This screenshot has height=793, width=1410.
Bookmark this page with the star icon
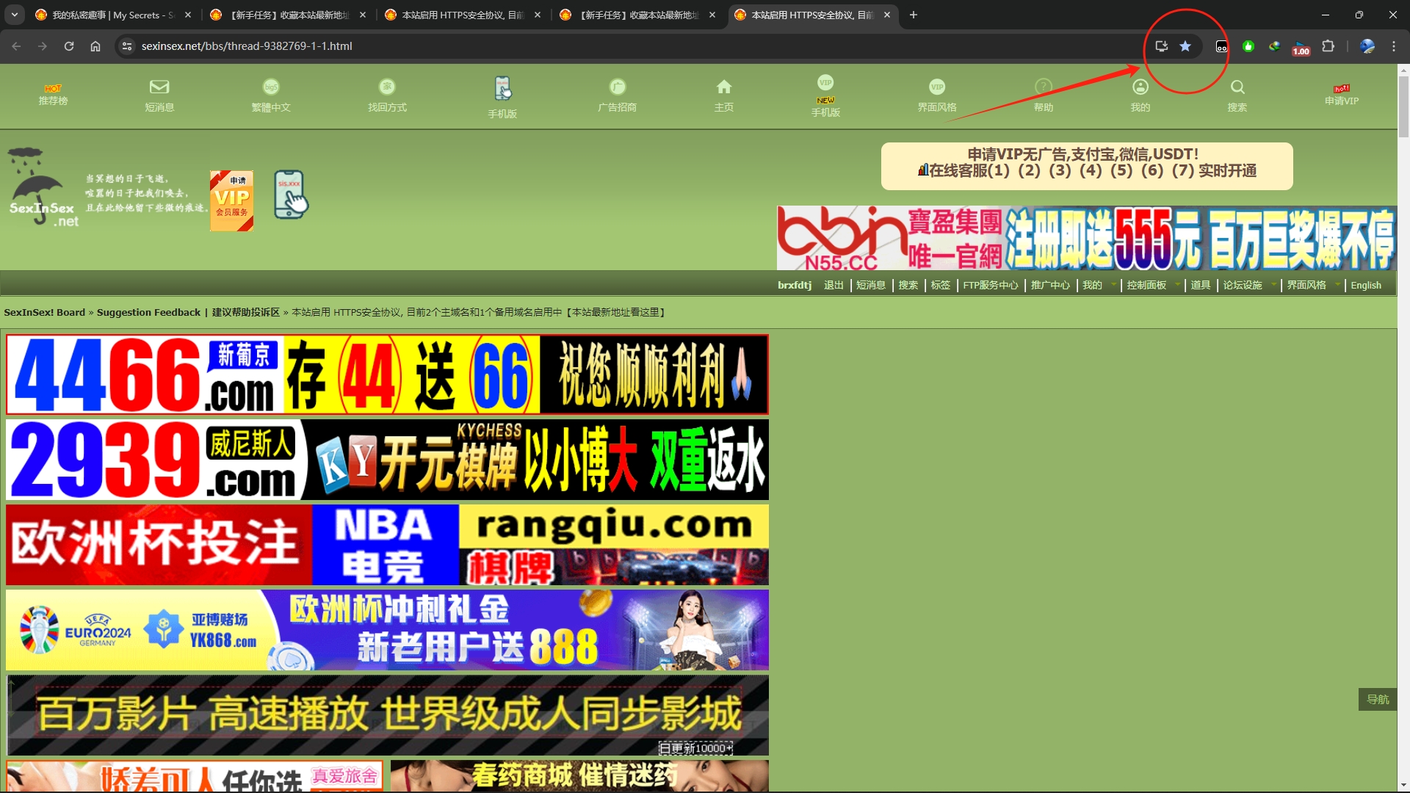(1185, 46)
